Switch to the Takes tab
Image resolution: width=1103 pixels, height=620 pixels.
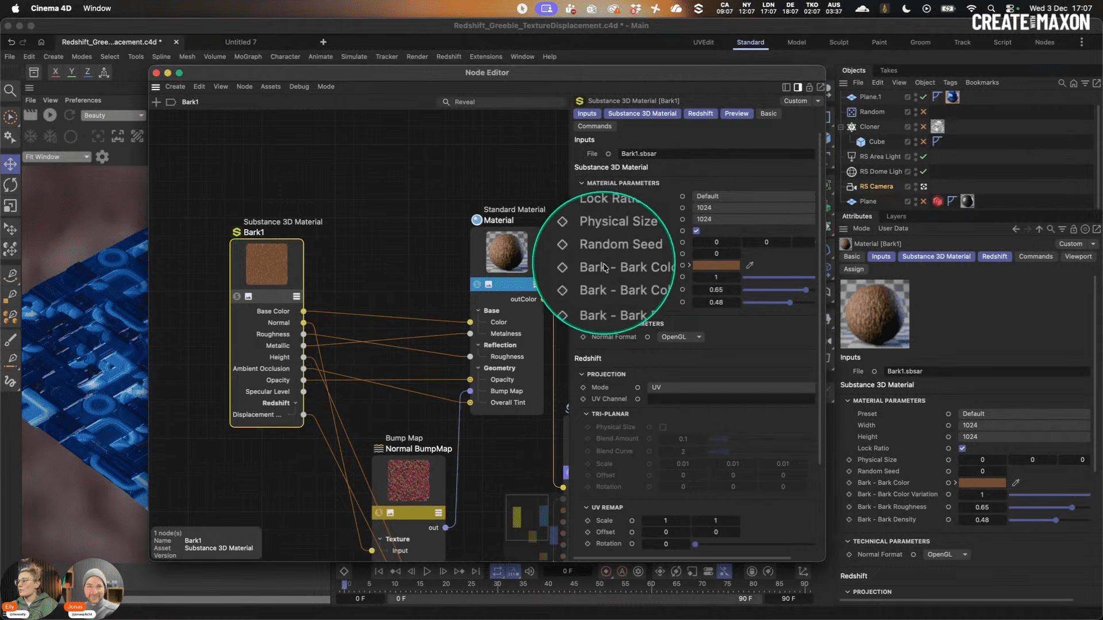pos(888,70)
